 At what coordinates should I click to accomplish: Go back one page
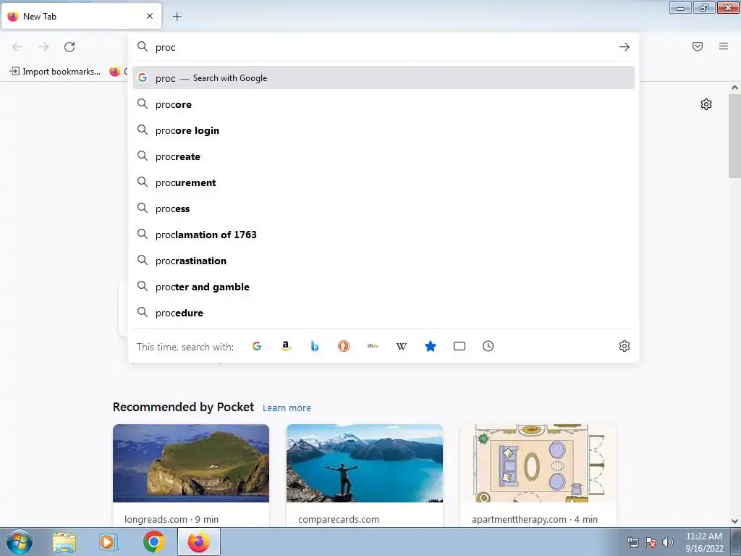17,47
